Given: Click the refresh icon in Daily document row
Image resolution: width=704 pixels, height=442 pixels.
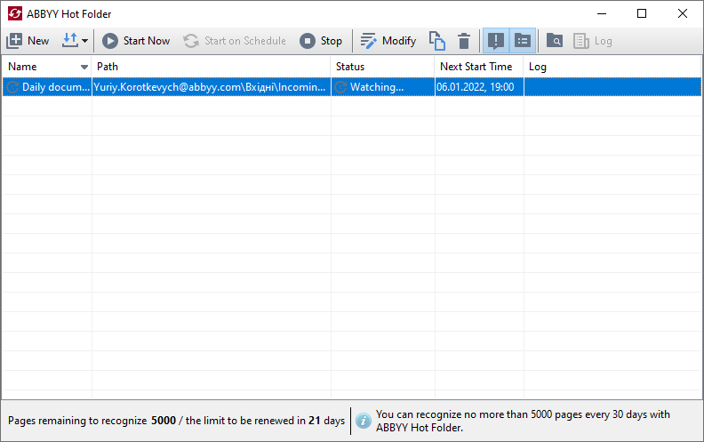Looking at the screenshot, I should (x=12, y=86).
